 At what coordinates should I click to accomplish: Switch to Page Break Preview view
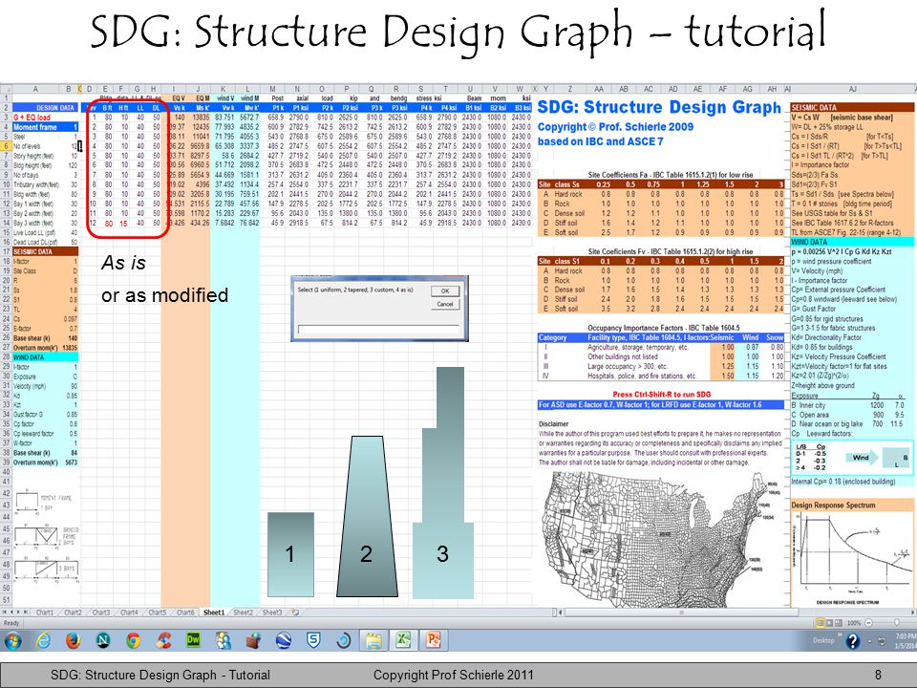tap(838, 622)
